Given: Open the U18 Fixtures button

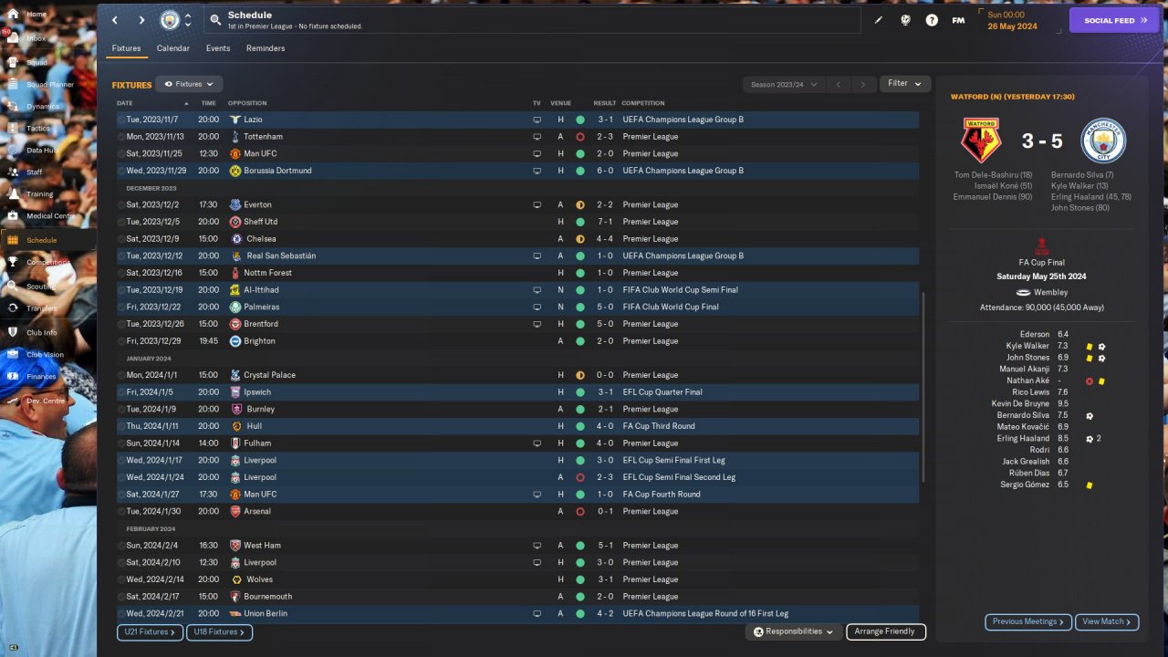Looking at the screenshot, I should (219, 631).
